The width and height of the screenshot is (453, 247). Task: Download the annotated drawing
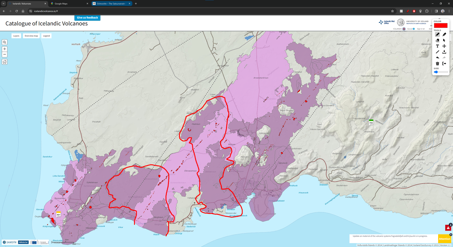click(x=444, y=52)
